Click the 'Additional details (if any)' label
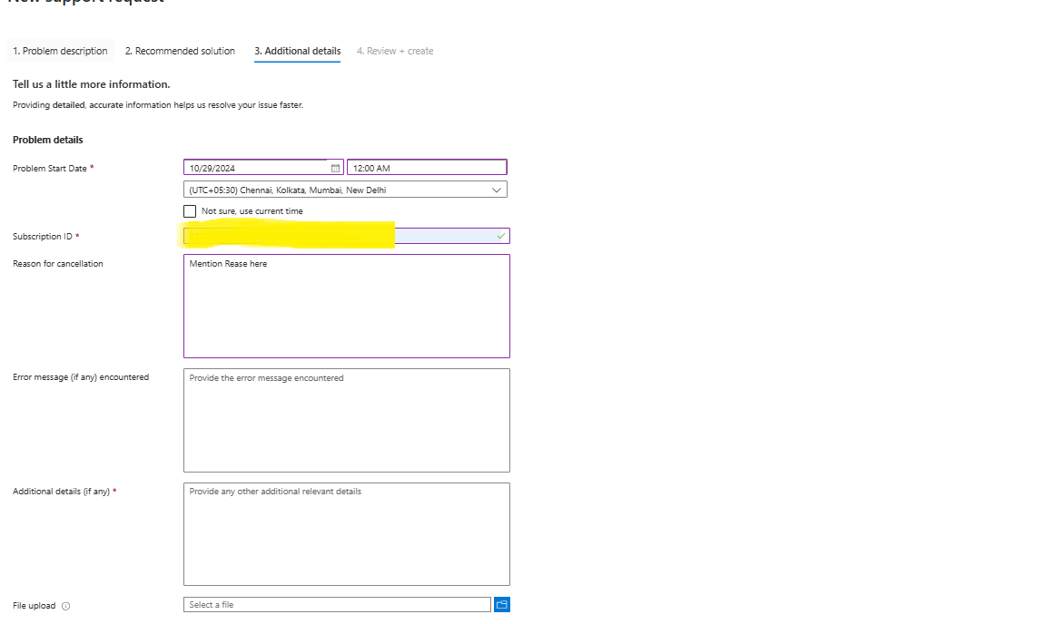 (x=62, y=492)
